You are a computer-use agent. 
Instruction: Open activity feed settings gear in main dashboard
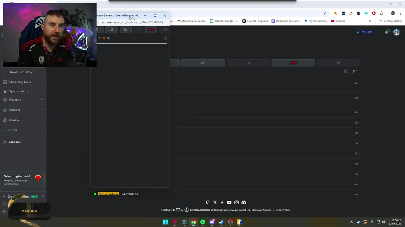tap(346, 72)
